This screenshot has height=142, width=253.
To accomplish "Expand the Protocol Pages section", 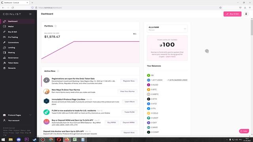I will [17, 115].
